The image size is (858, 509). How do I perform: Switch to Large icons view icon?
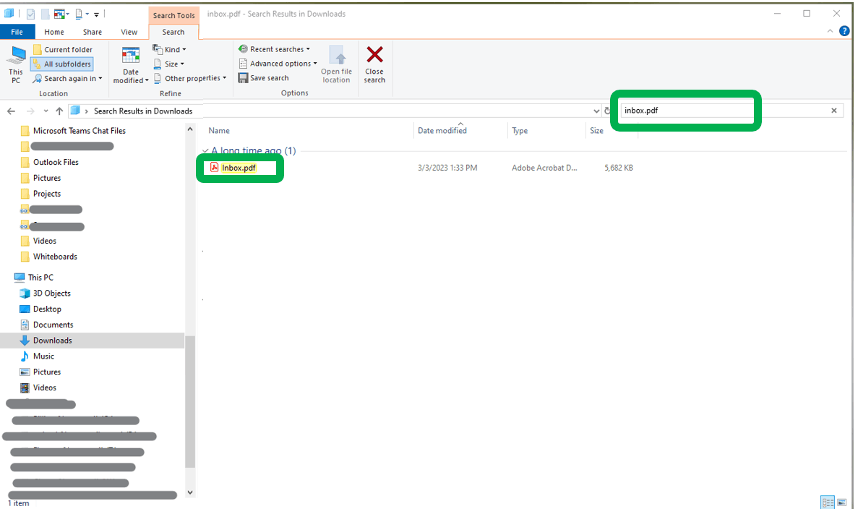click(x=842, y=502)
